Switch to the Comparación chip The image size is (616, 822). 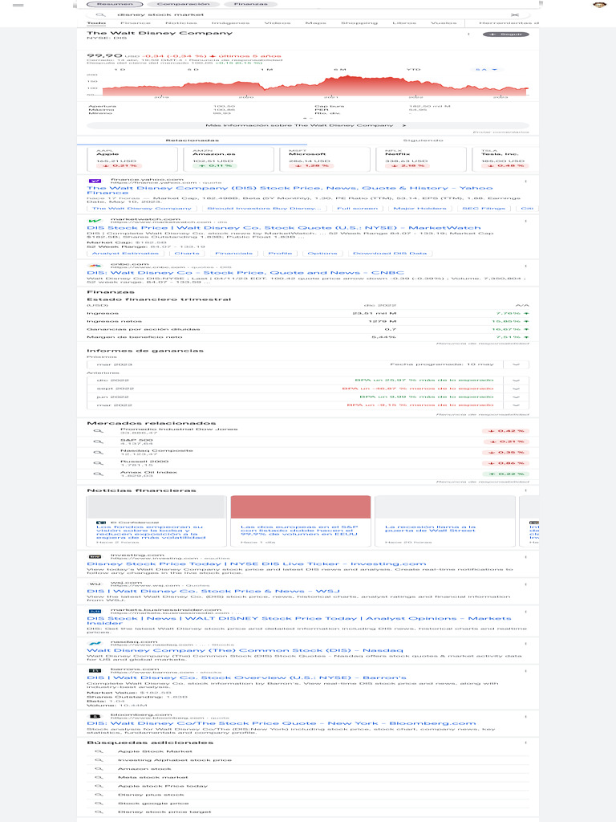(x=182, y=4)
